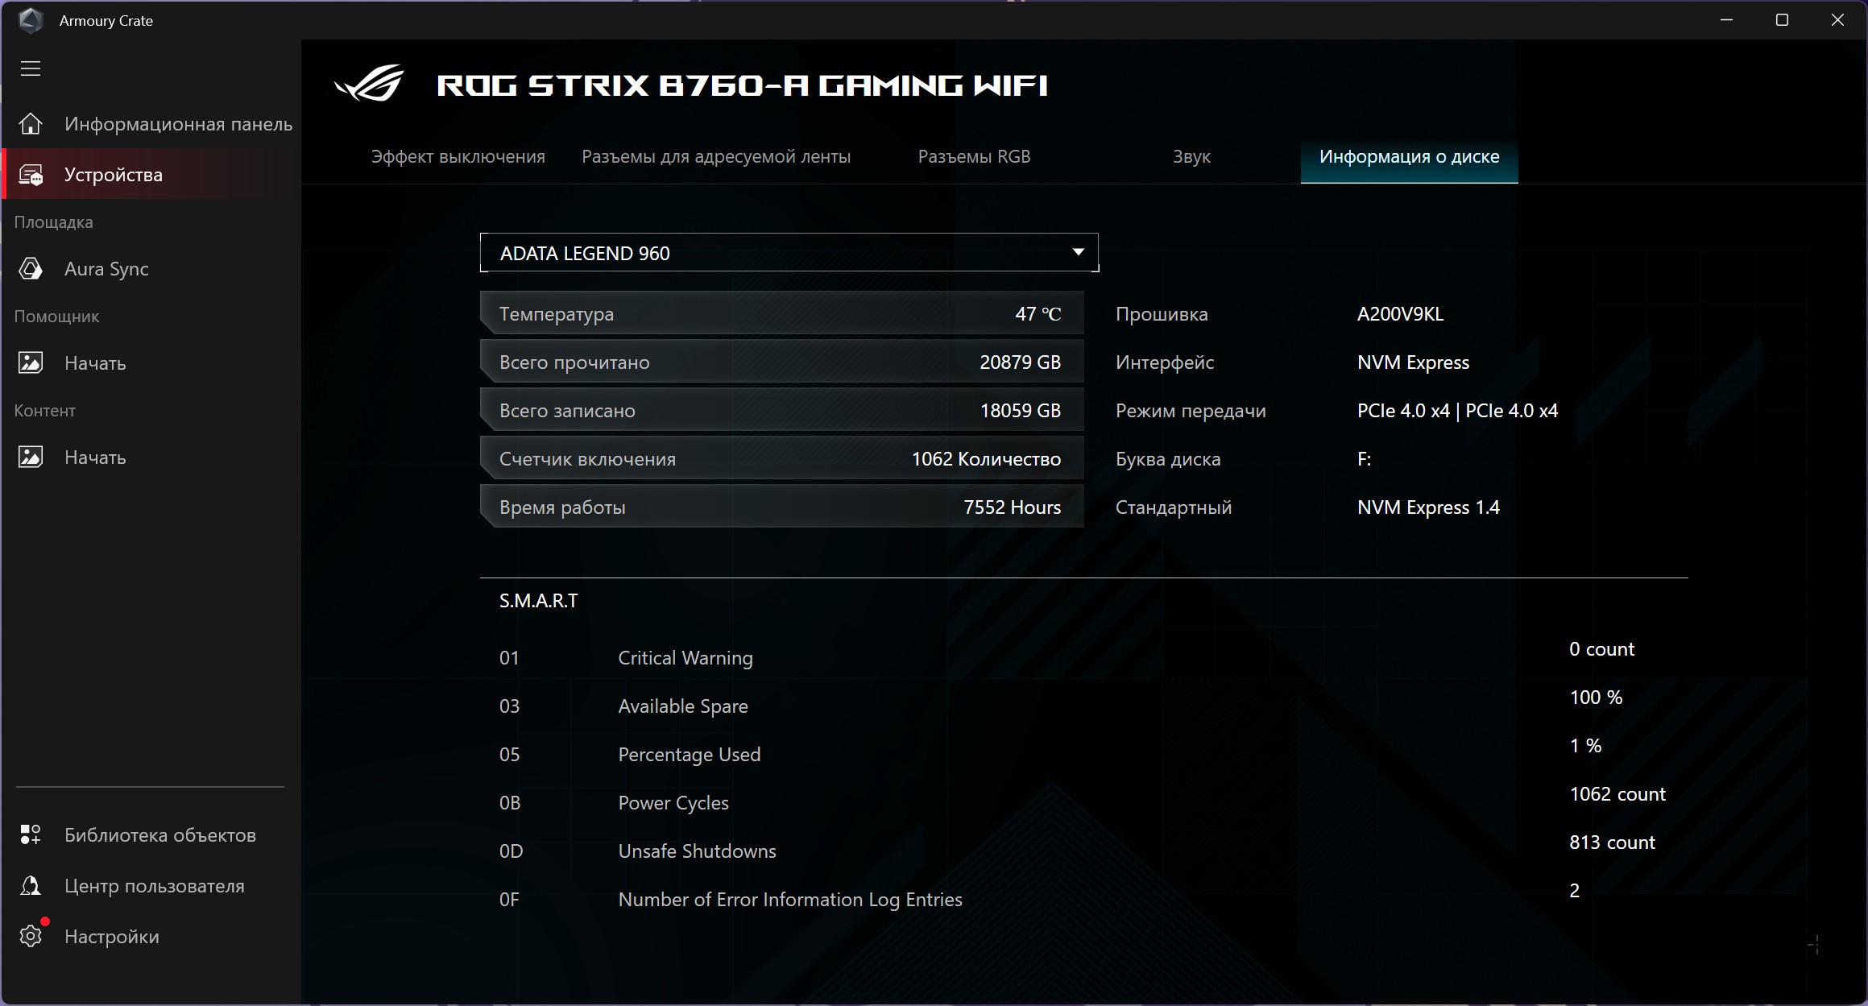Click PCIe 4.0 x4 transfer mode value
Viewport: 1868px width, 1006px height.
click(x=1457, y=411)
